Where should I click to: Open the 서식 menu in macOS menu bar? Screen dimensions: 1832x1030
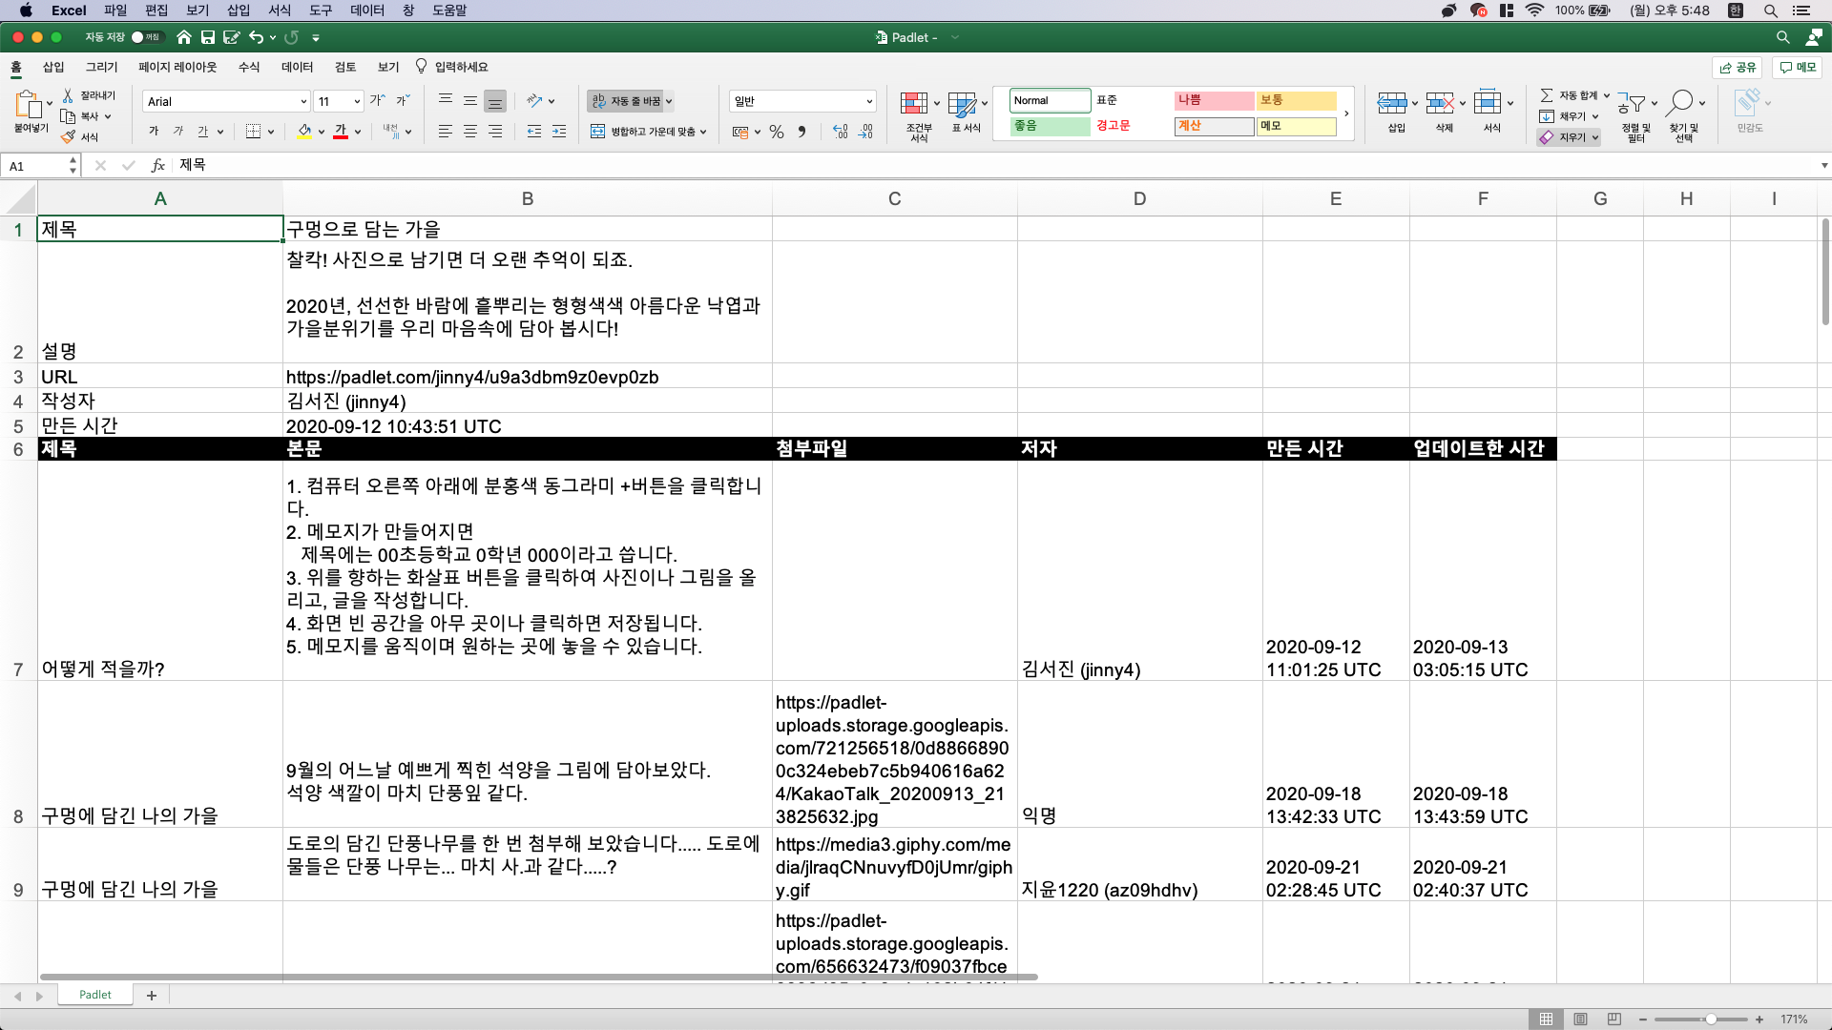pyautogui.click(x=280, y=10)
